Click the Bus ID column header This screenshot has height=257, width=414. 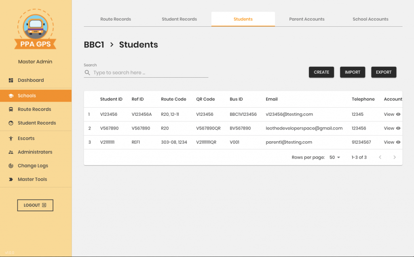click(x=236, y=99)
